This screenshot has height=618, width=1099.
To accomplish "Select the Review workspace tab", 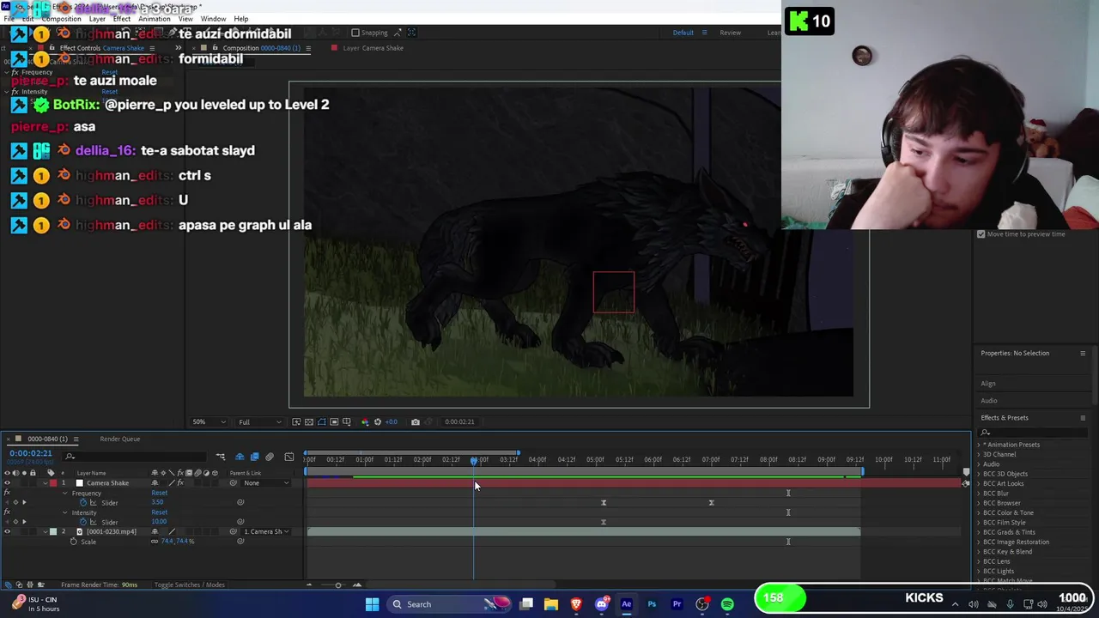I will tap(731, 33).
